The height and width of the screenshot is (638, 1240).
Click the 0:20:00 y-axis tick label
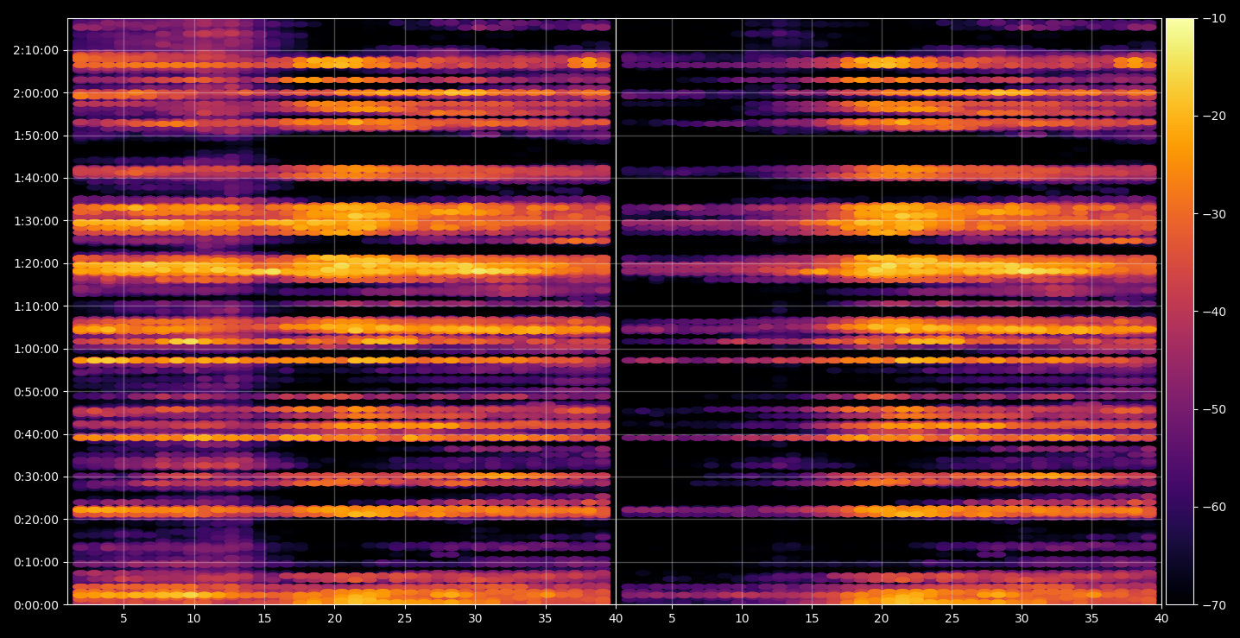[x=35, y=520]
